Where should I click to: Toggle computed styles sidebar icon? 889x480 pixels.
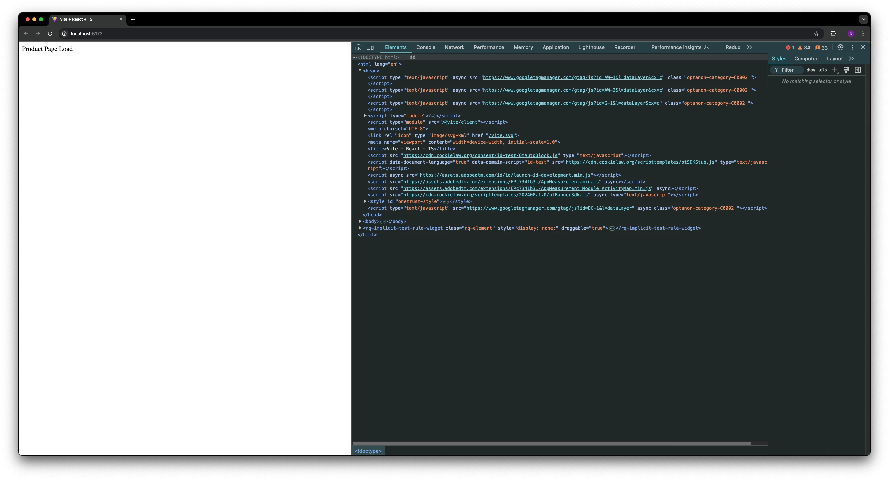click(858, 70)
